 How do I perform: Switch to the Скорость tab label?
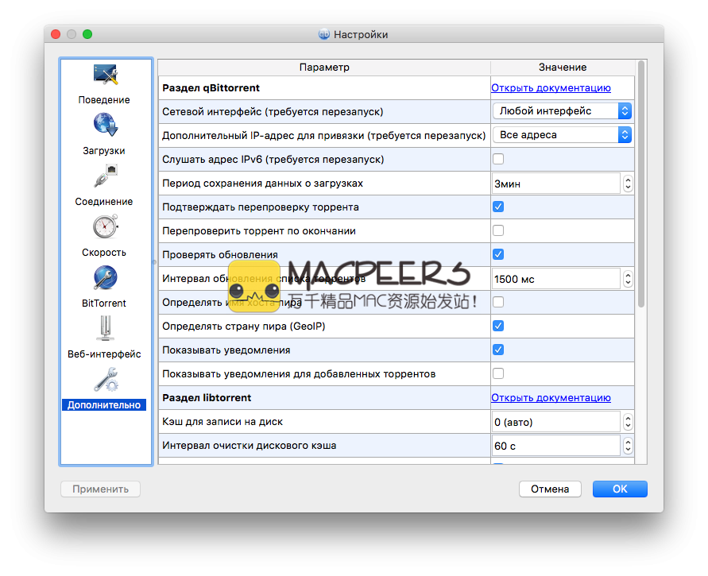[x=104, y=253]
